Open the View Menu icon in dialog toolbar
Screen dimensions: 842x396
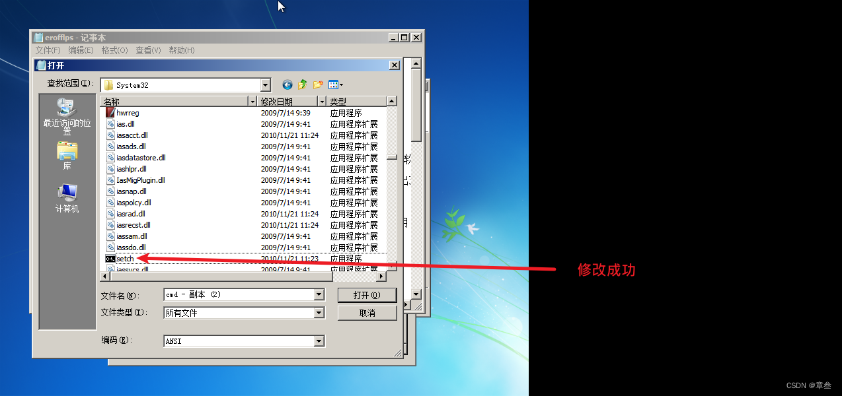336,84
